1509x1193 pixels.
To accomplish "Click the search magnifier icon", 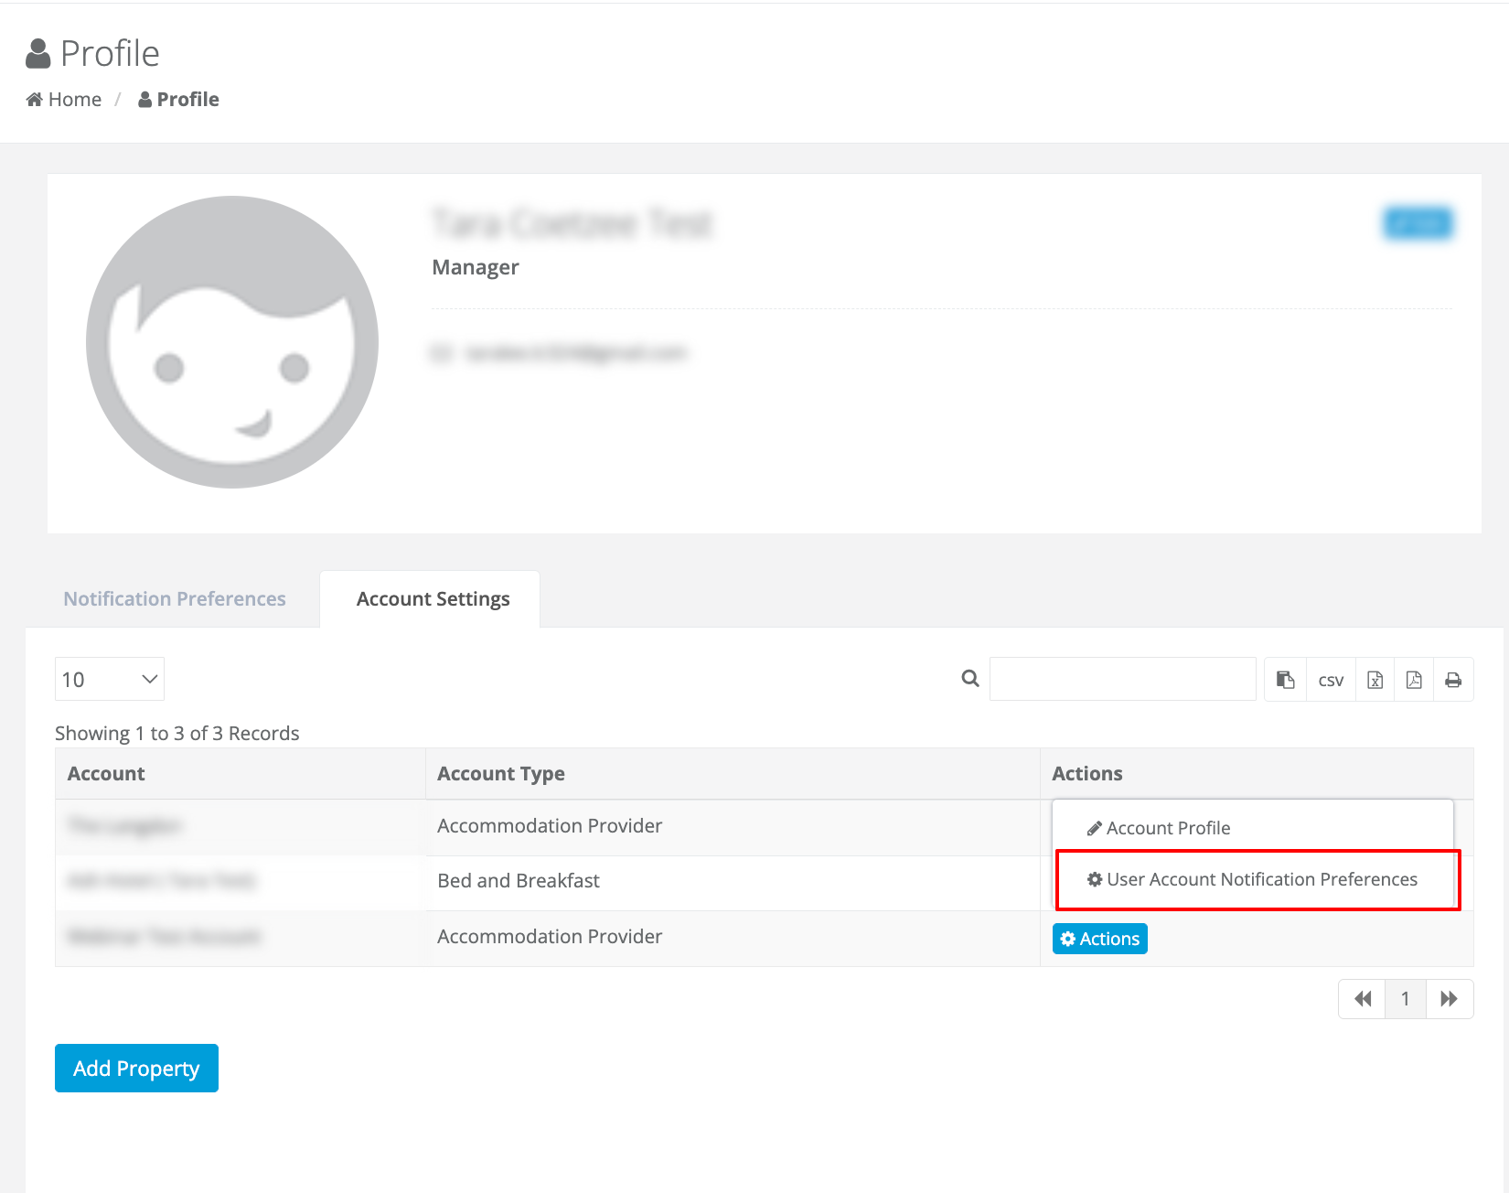I will [969, 679].
